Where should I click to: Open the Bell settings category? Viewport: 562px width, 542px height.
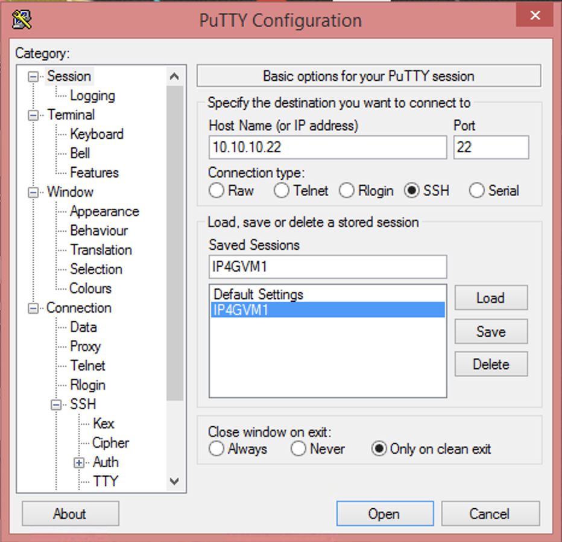tap(80, 153)
